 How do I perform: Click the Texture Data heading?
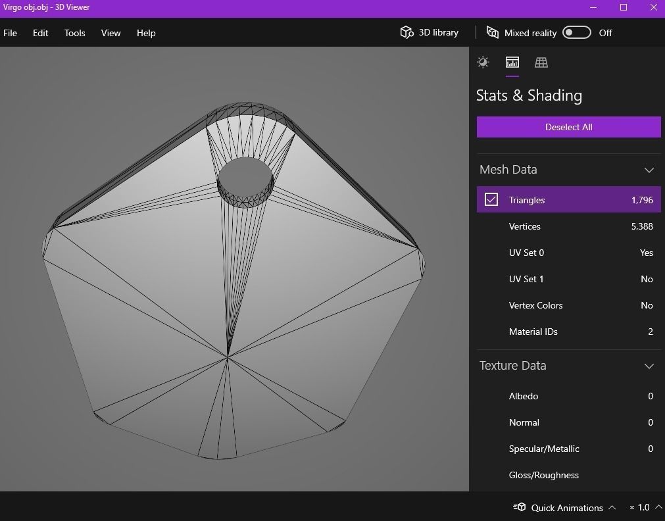[513, 365]
